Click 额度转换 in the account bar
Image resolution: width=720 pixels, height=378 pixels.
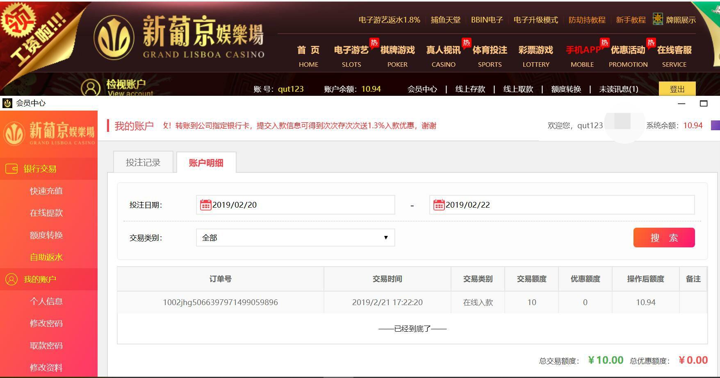pos(566,89)
